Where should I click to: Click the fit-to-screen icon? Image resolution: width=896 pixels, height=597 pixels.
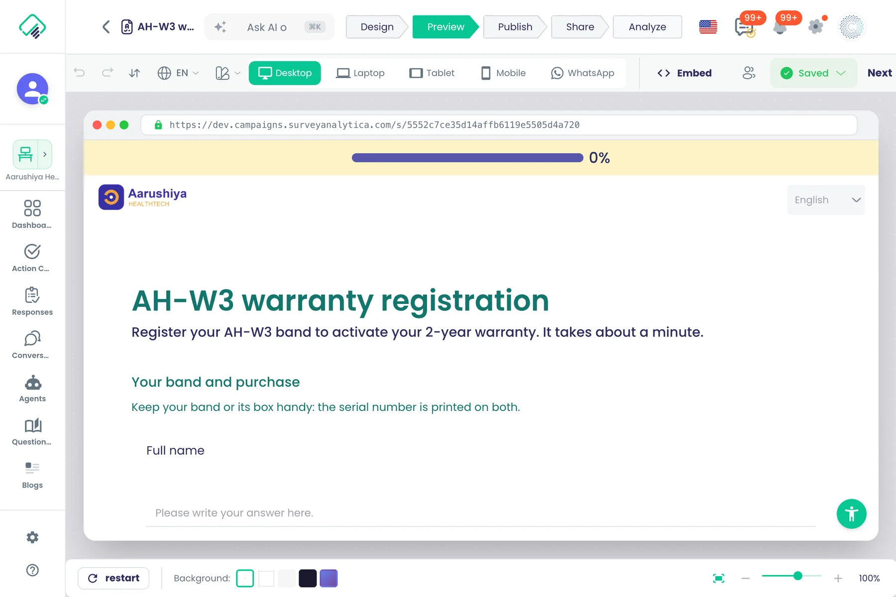(718, 578)
